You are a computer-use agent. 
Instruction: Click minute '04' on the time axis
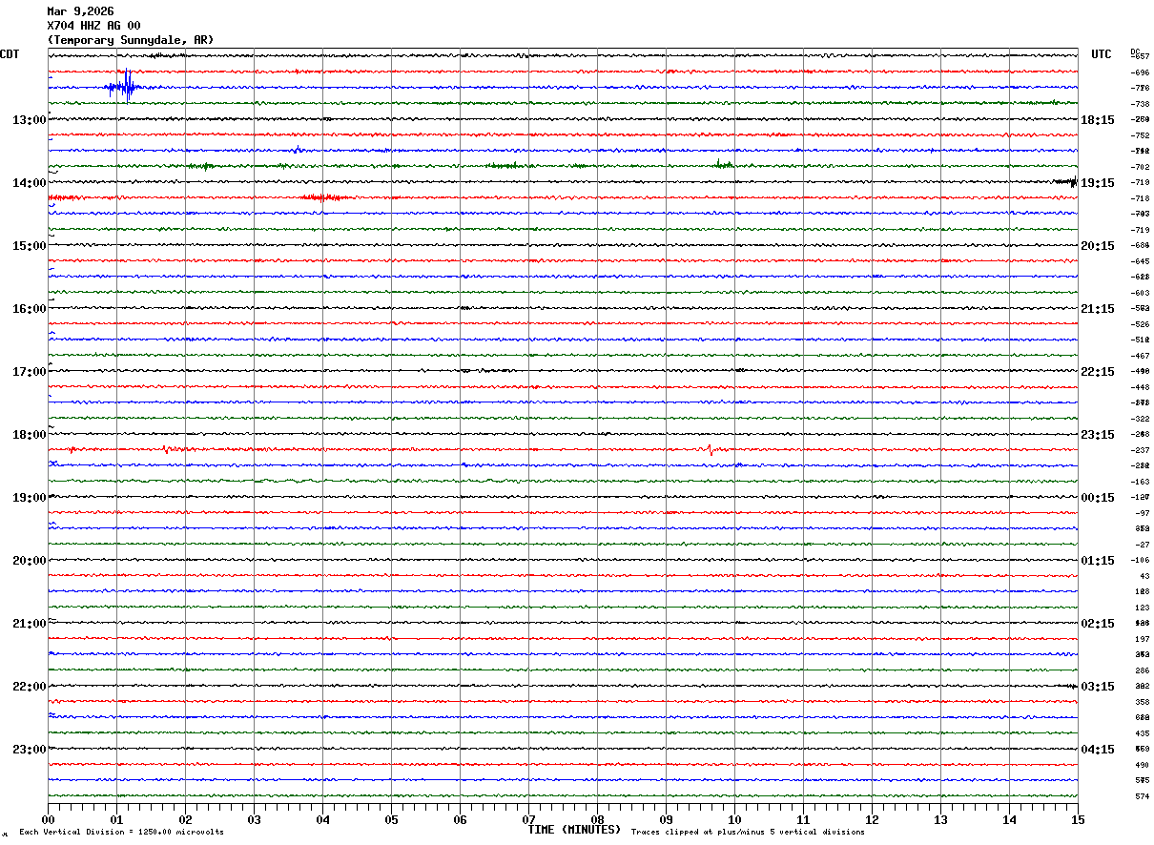click(322, 819)
